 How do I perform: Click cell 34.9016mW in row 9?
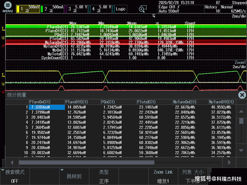(77, 148)
